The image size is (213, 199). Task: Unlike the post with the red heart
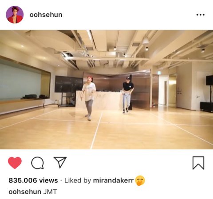pos(15,163)
